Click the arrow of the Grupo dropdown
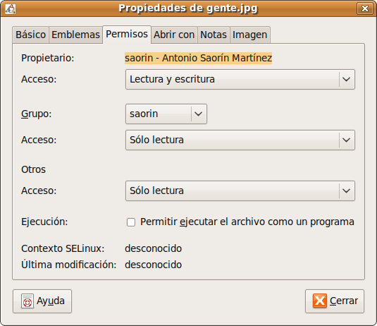This screenshot has width=377, height=326. click(x=198, y=114)
